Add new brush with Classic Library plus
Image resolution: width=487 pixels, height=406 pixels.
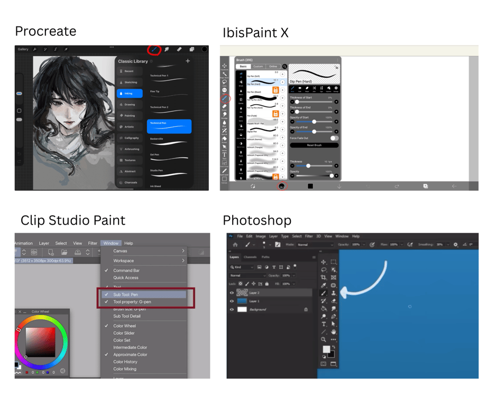(188, 61)
